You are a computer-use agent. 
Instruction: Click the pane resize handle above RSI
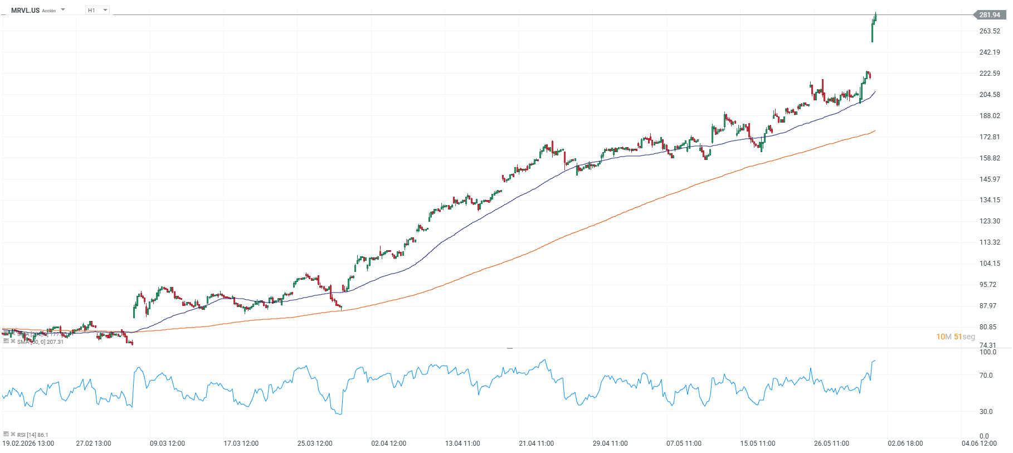coord(510,348)
